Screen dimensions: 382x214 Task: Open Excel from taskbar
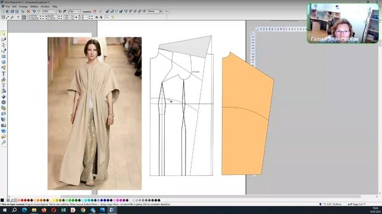click(63, 210)
